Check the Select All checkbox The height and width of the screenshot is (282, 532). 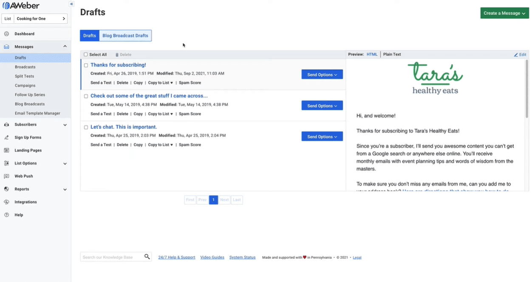pos(86,55)
